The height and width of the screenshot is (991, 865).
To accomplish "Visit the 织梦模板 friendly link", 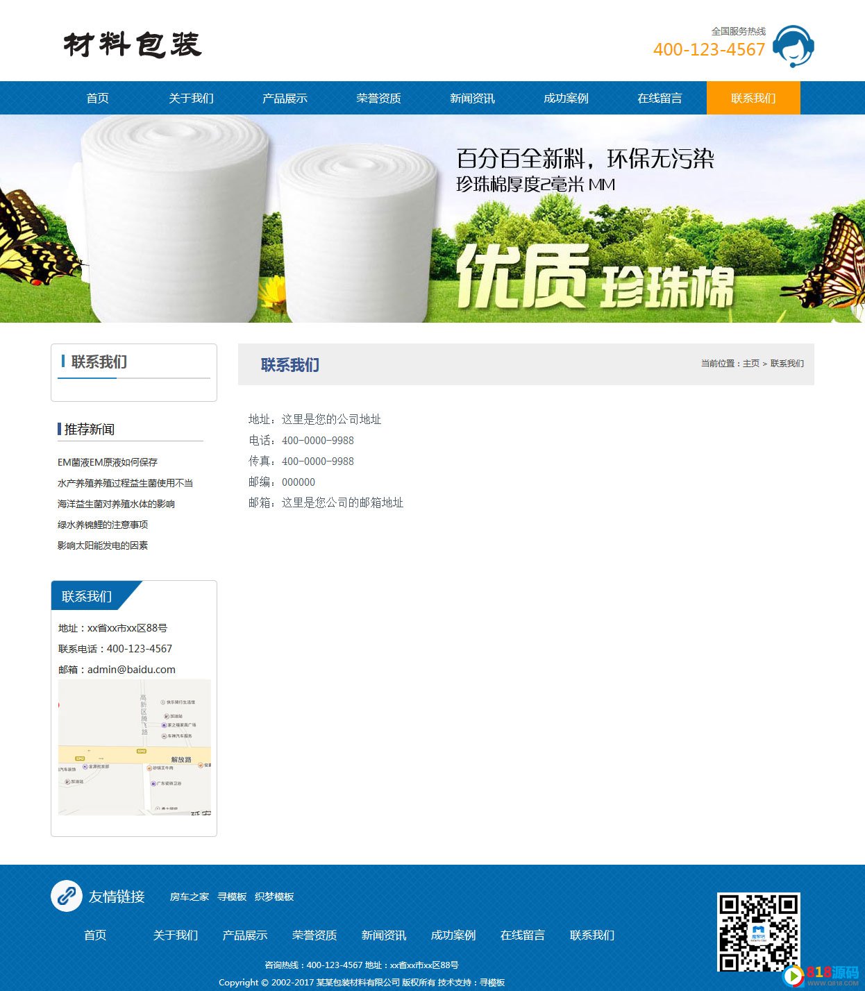I will tap(274, 897).
